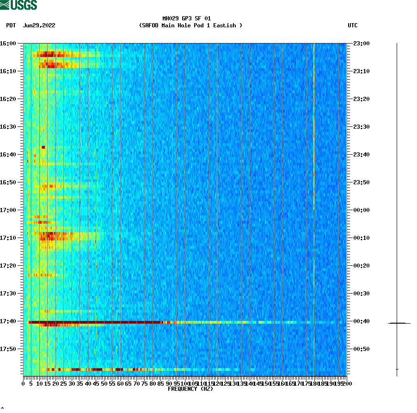Viewport: 417px width, 413px height.
Task: Click the station title MH029 GP3 SF 01
Action: (186, 19)
